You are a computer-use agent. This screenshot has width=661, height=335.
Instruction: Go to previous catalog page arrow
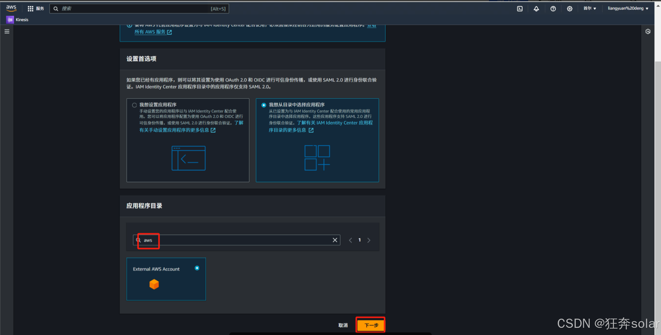pyautogui.click(x=350, y=240)
